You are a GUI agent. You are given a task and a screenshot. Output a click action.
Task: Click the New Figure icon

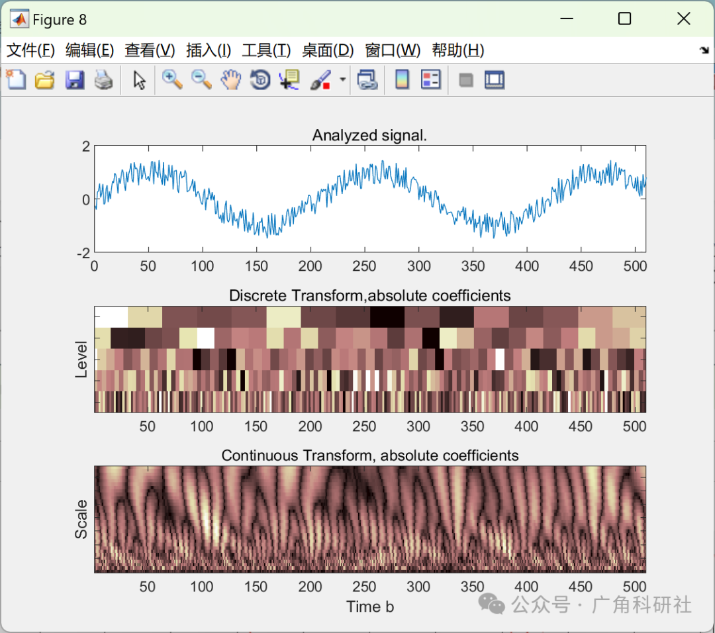click(x=17, y=80)
